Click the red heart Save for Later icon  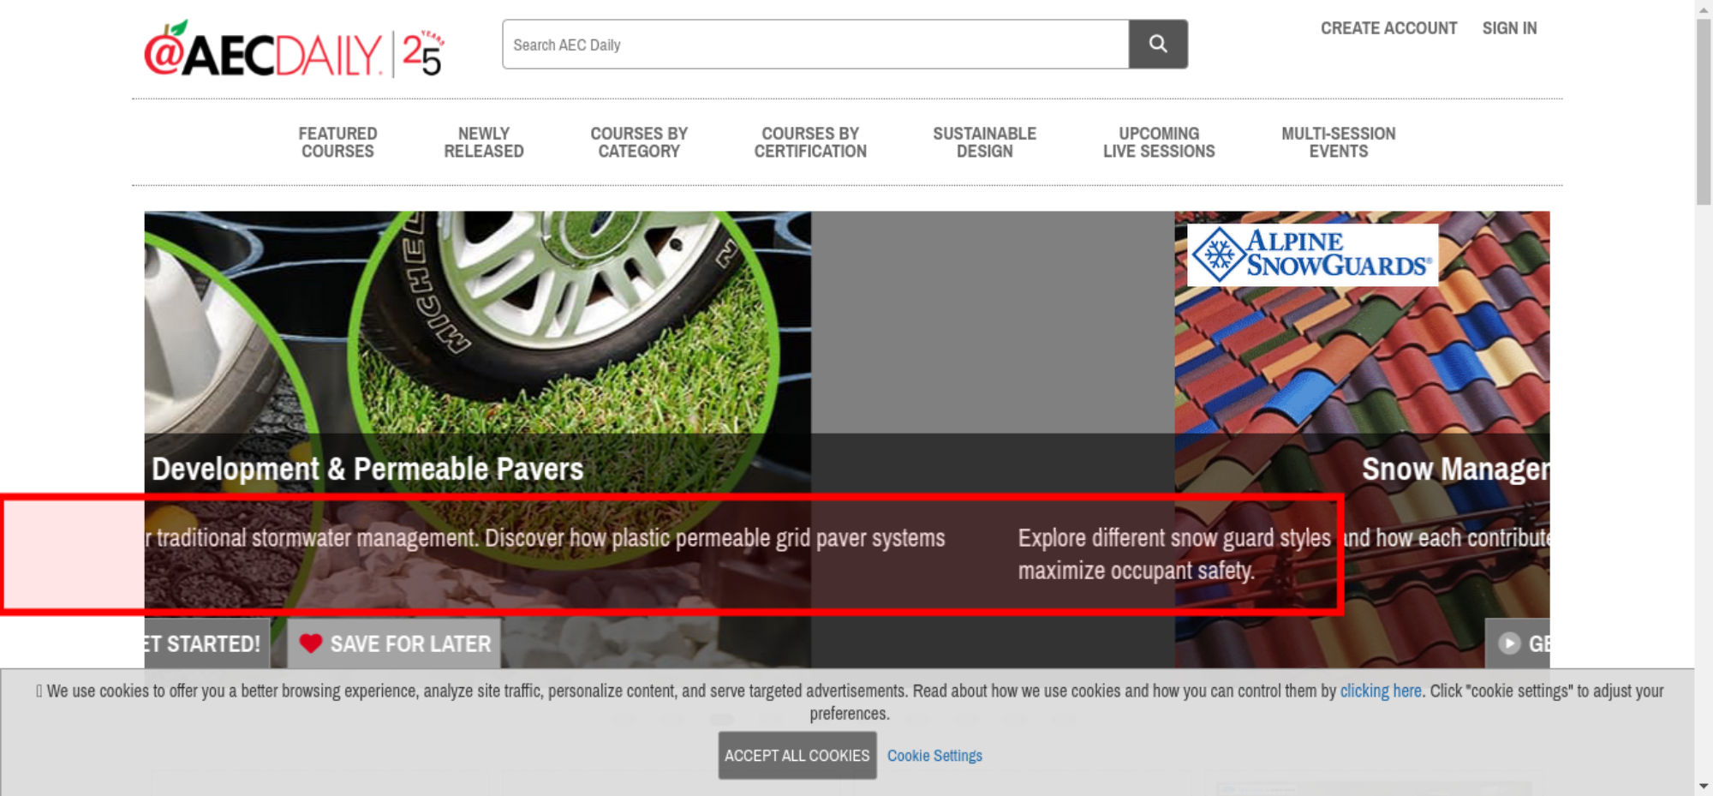tap(311, 643)
